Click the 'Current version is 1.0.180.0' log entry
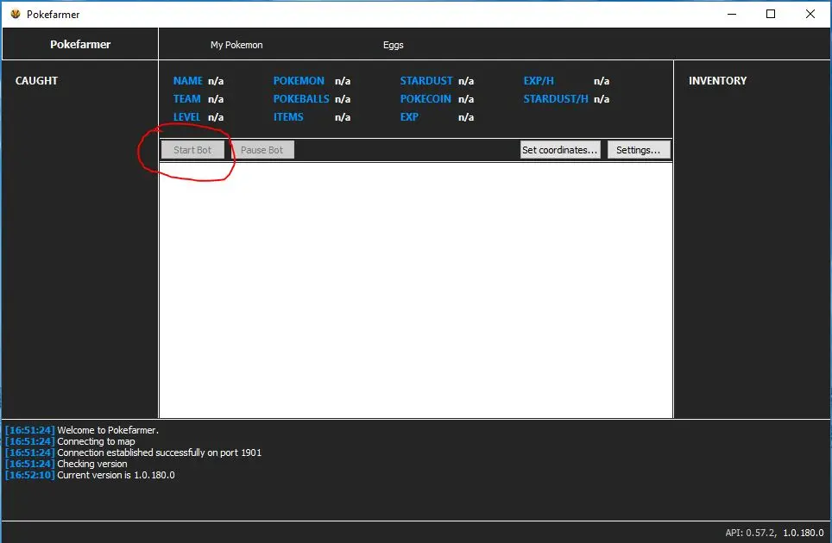The height and width of the screenshot is (543, 832). [116, 475]
